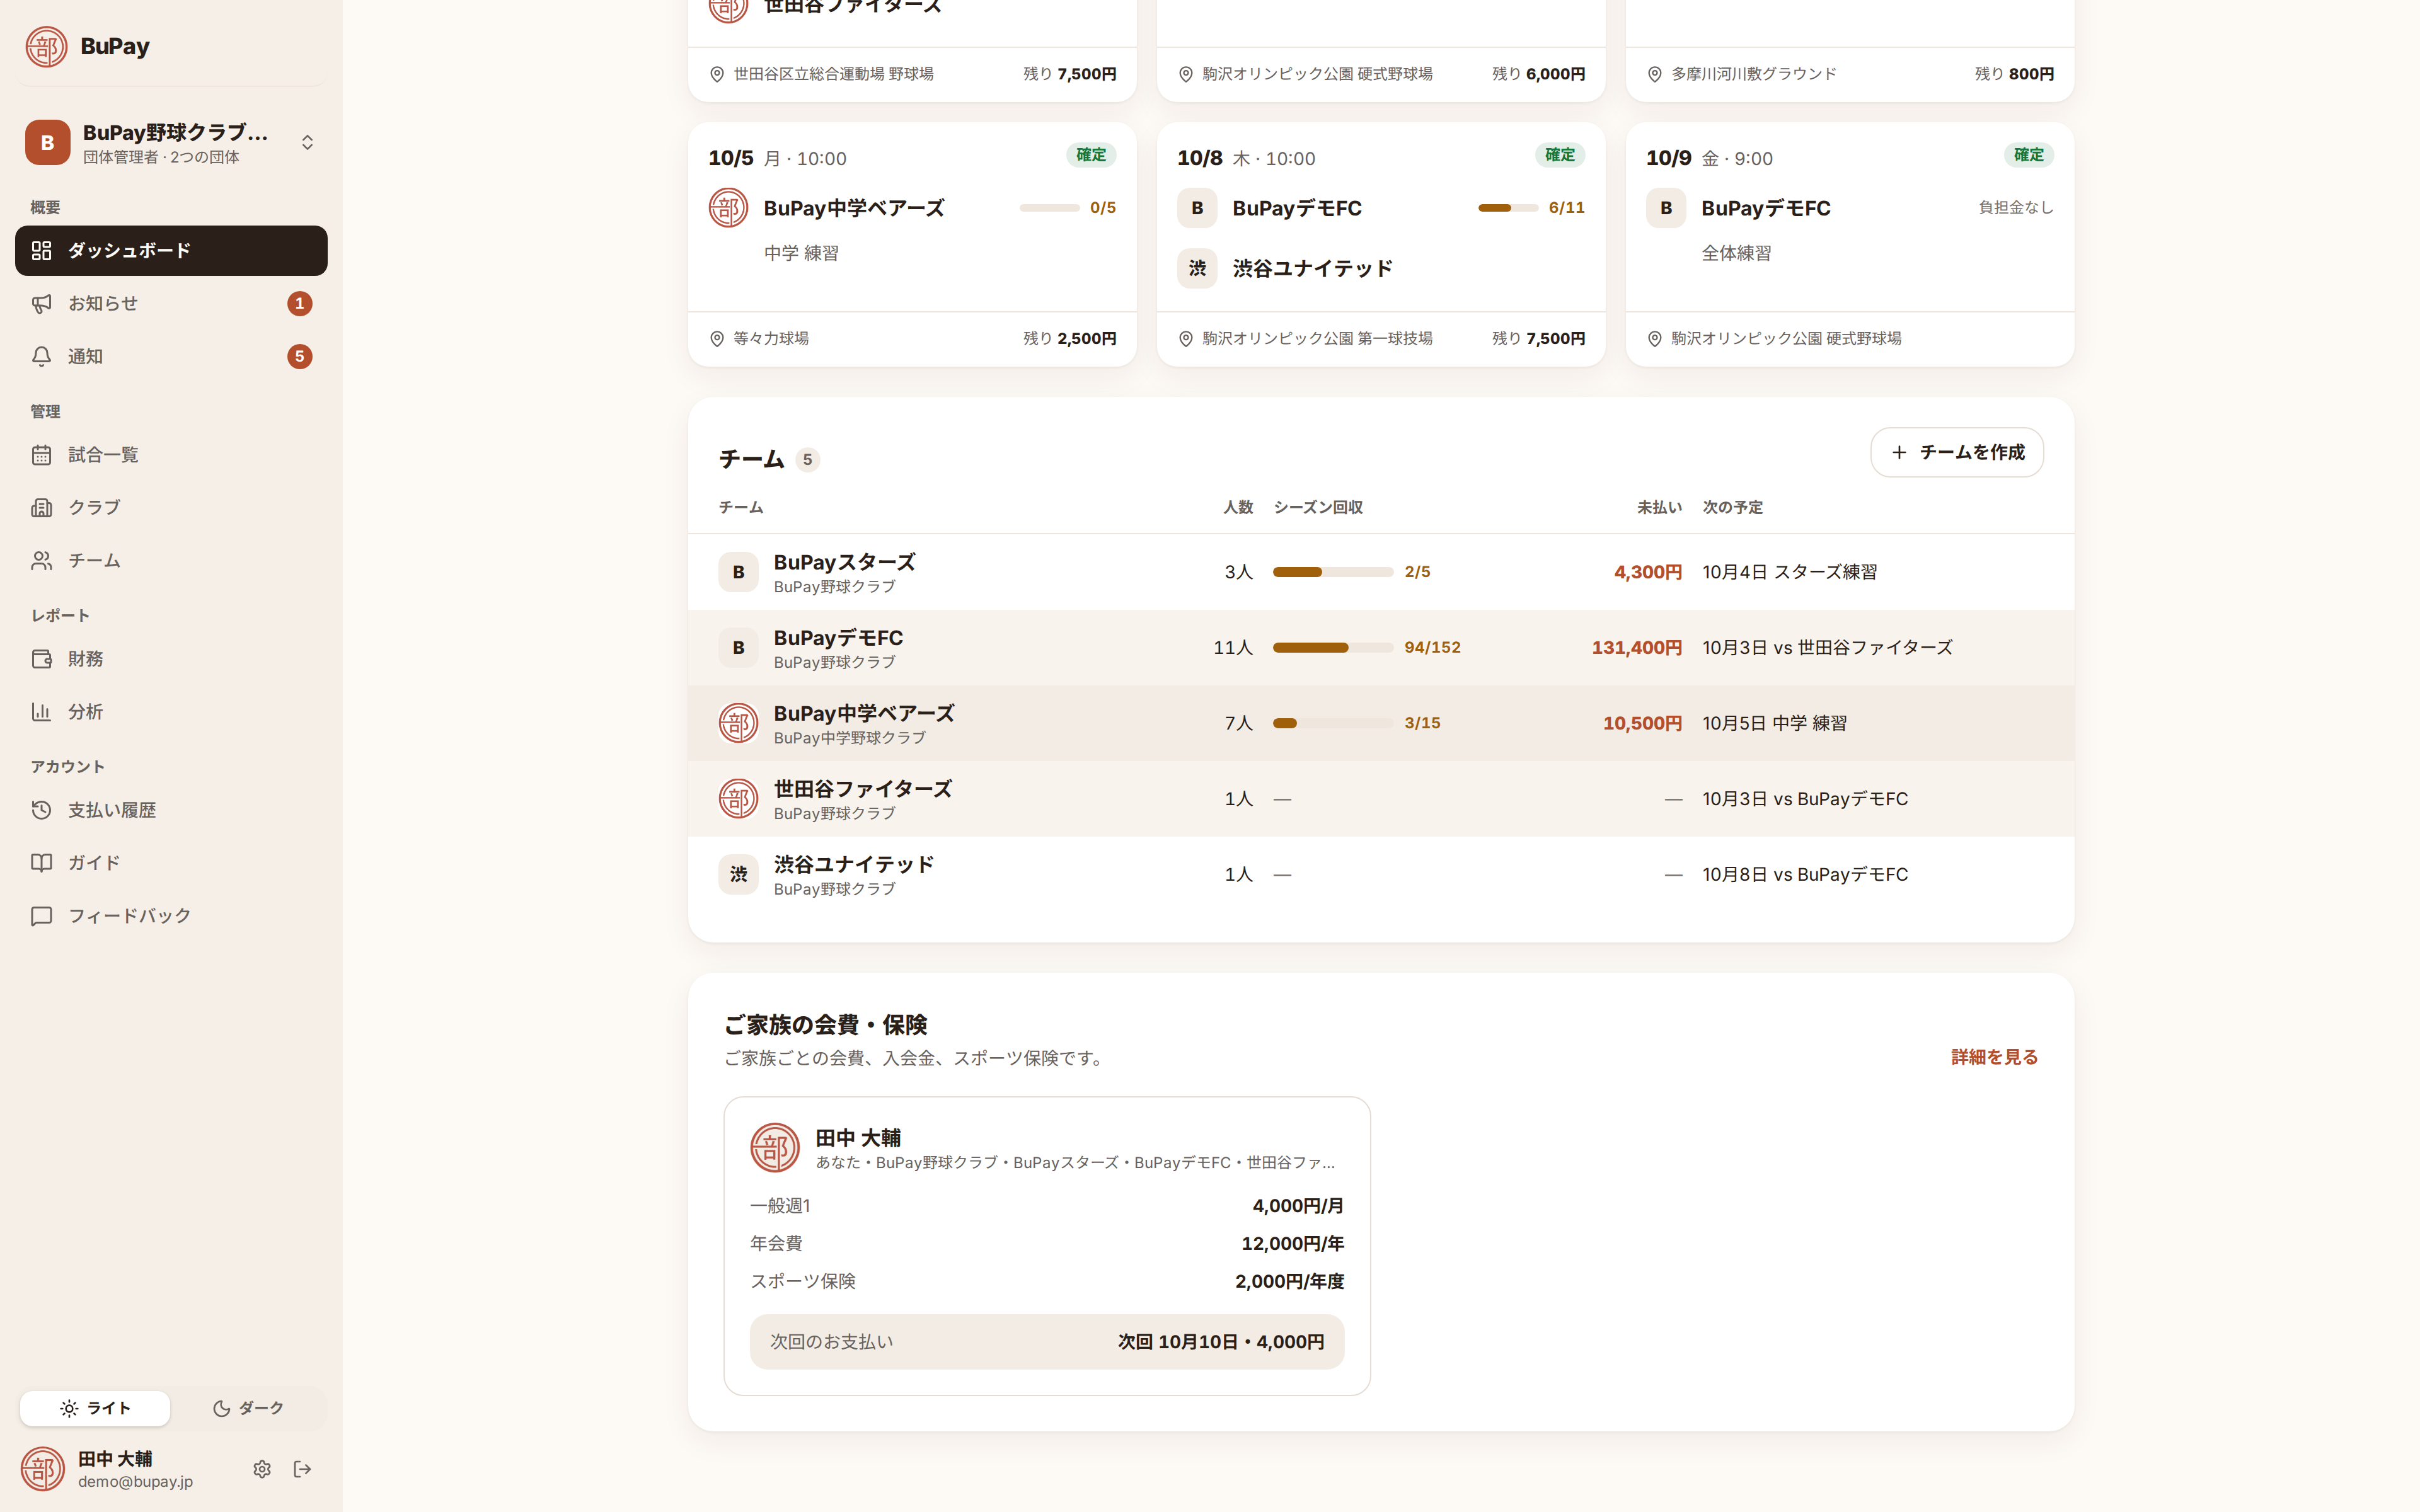Click 4,300円 unpaid amount for BuPayスターズ
The width and height of the screenshot is (2420, 1512).
[1647, 572]
